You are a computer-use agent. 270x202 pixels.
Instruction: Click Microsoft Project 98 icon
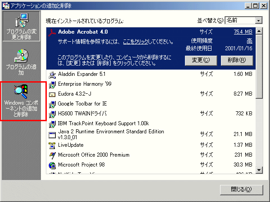(x=52, y=165)
